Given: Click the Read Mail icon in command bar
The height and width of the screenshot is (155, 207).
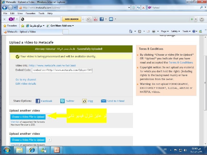Looking at the screenshot, I should pyautogui.click(x=148, y=31).
